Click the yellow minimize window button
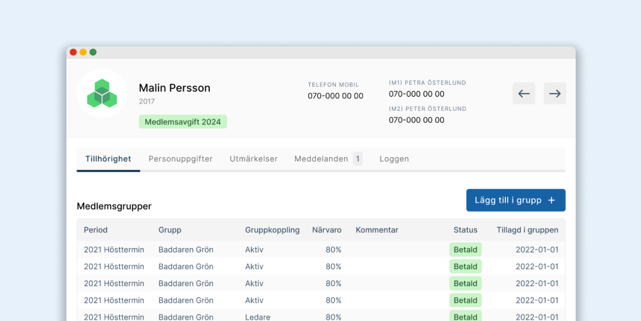 click(x=83, y=52)
